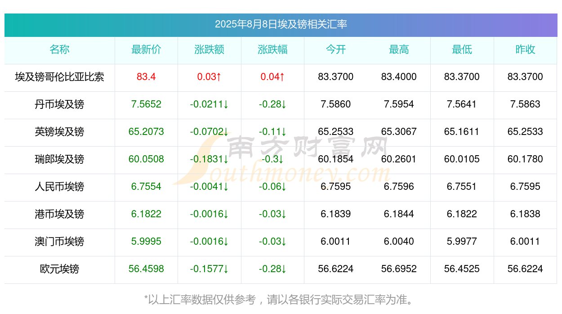Click the previous close 7.5863
The image size is (562, 314).
coord(525,104)
